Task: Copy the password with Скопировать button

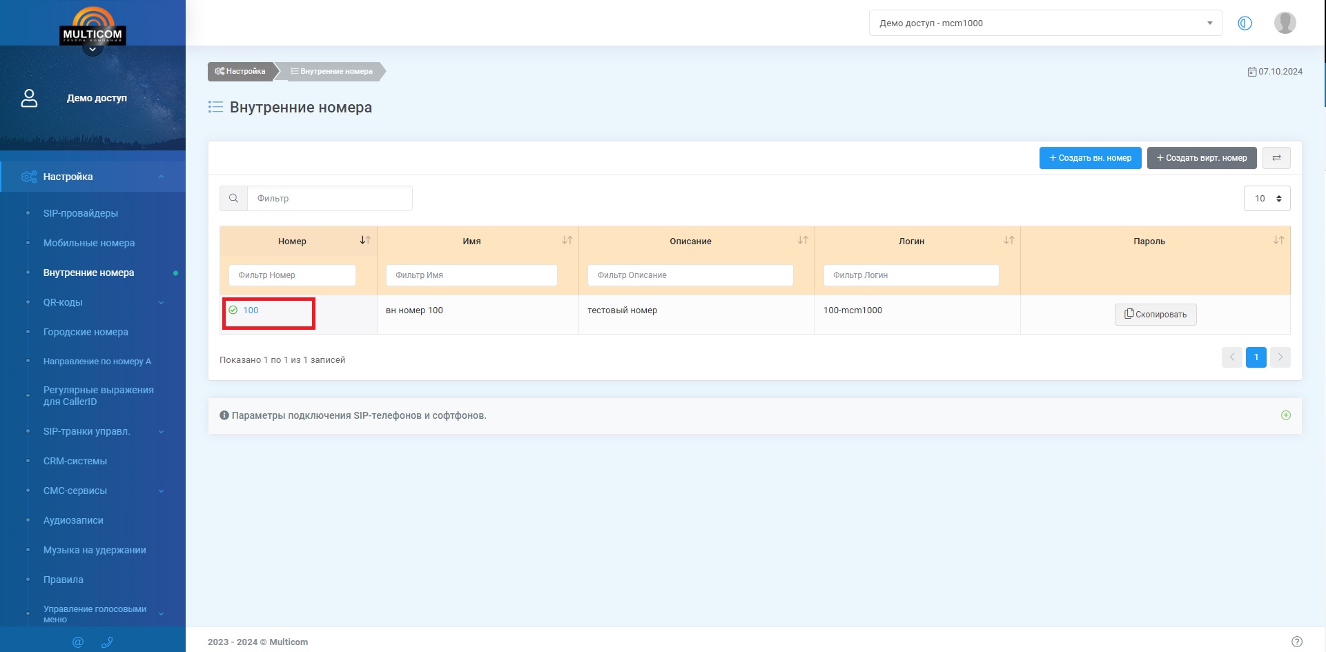Action: [1155, 314]
